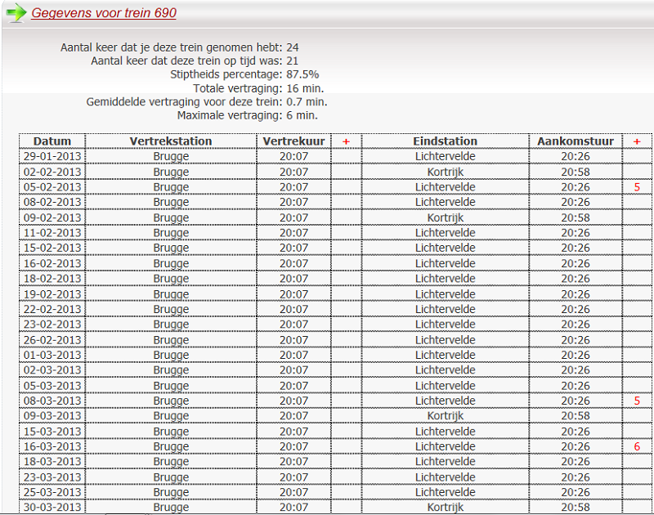Select the Vertrekstation column header
The height and width of the screenshot is (515, 654).
tap(171, 141)
